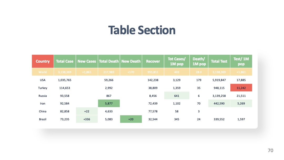Click the World row label
This screenshot has width=284, height=160.
pos(43,72)
